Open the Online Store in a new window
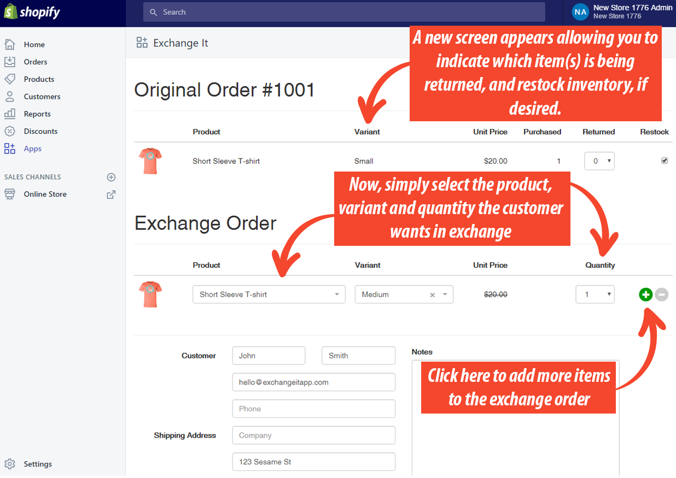 click(111, 194)
